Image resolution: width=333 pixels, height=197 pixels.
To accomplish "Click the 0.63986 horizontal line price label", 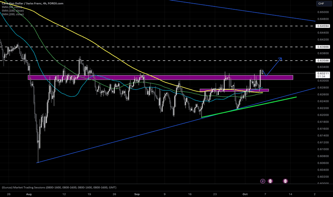I will coord(323,47).
